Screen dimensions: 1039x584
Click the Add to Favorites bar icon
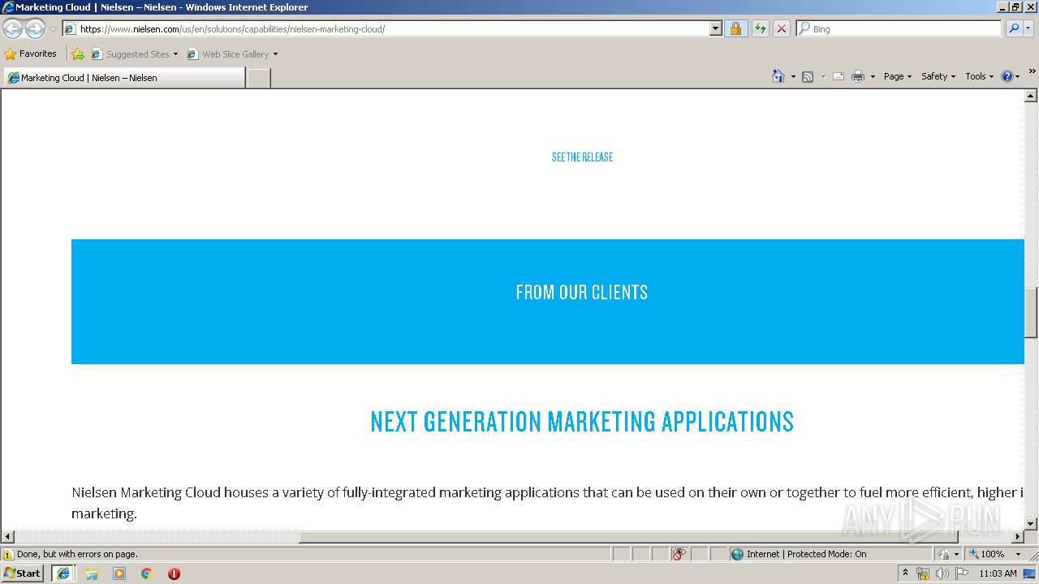click(x=78, y=54)
